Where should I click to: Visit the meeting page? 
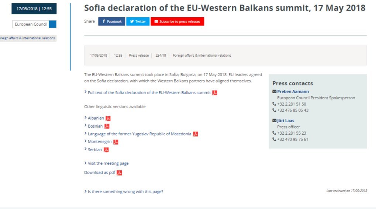(108, 163)
